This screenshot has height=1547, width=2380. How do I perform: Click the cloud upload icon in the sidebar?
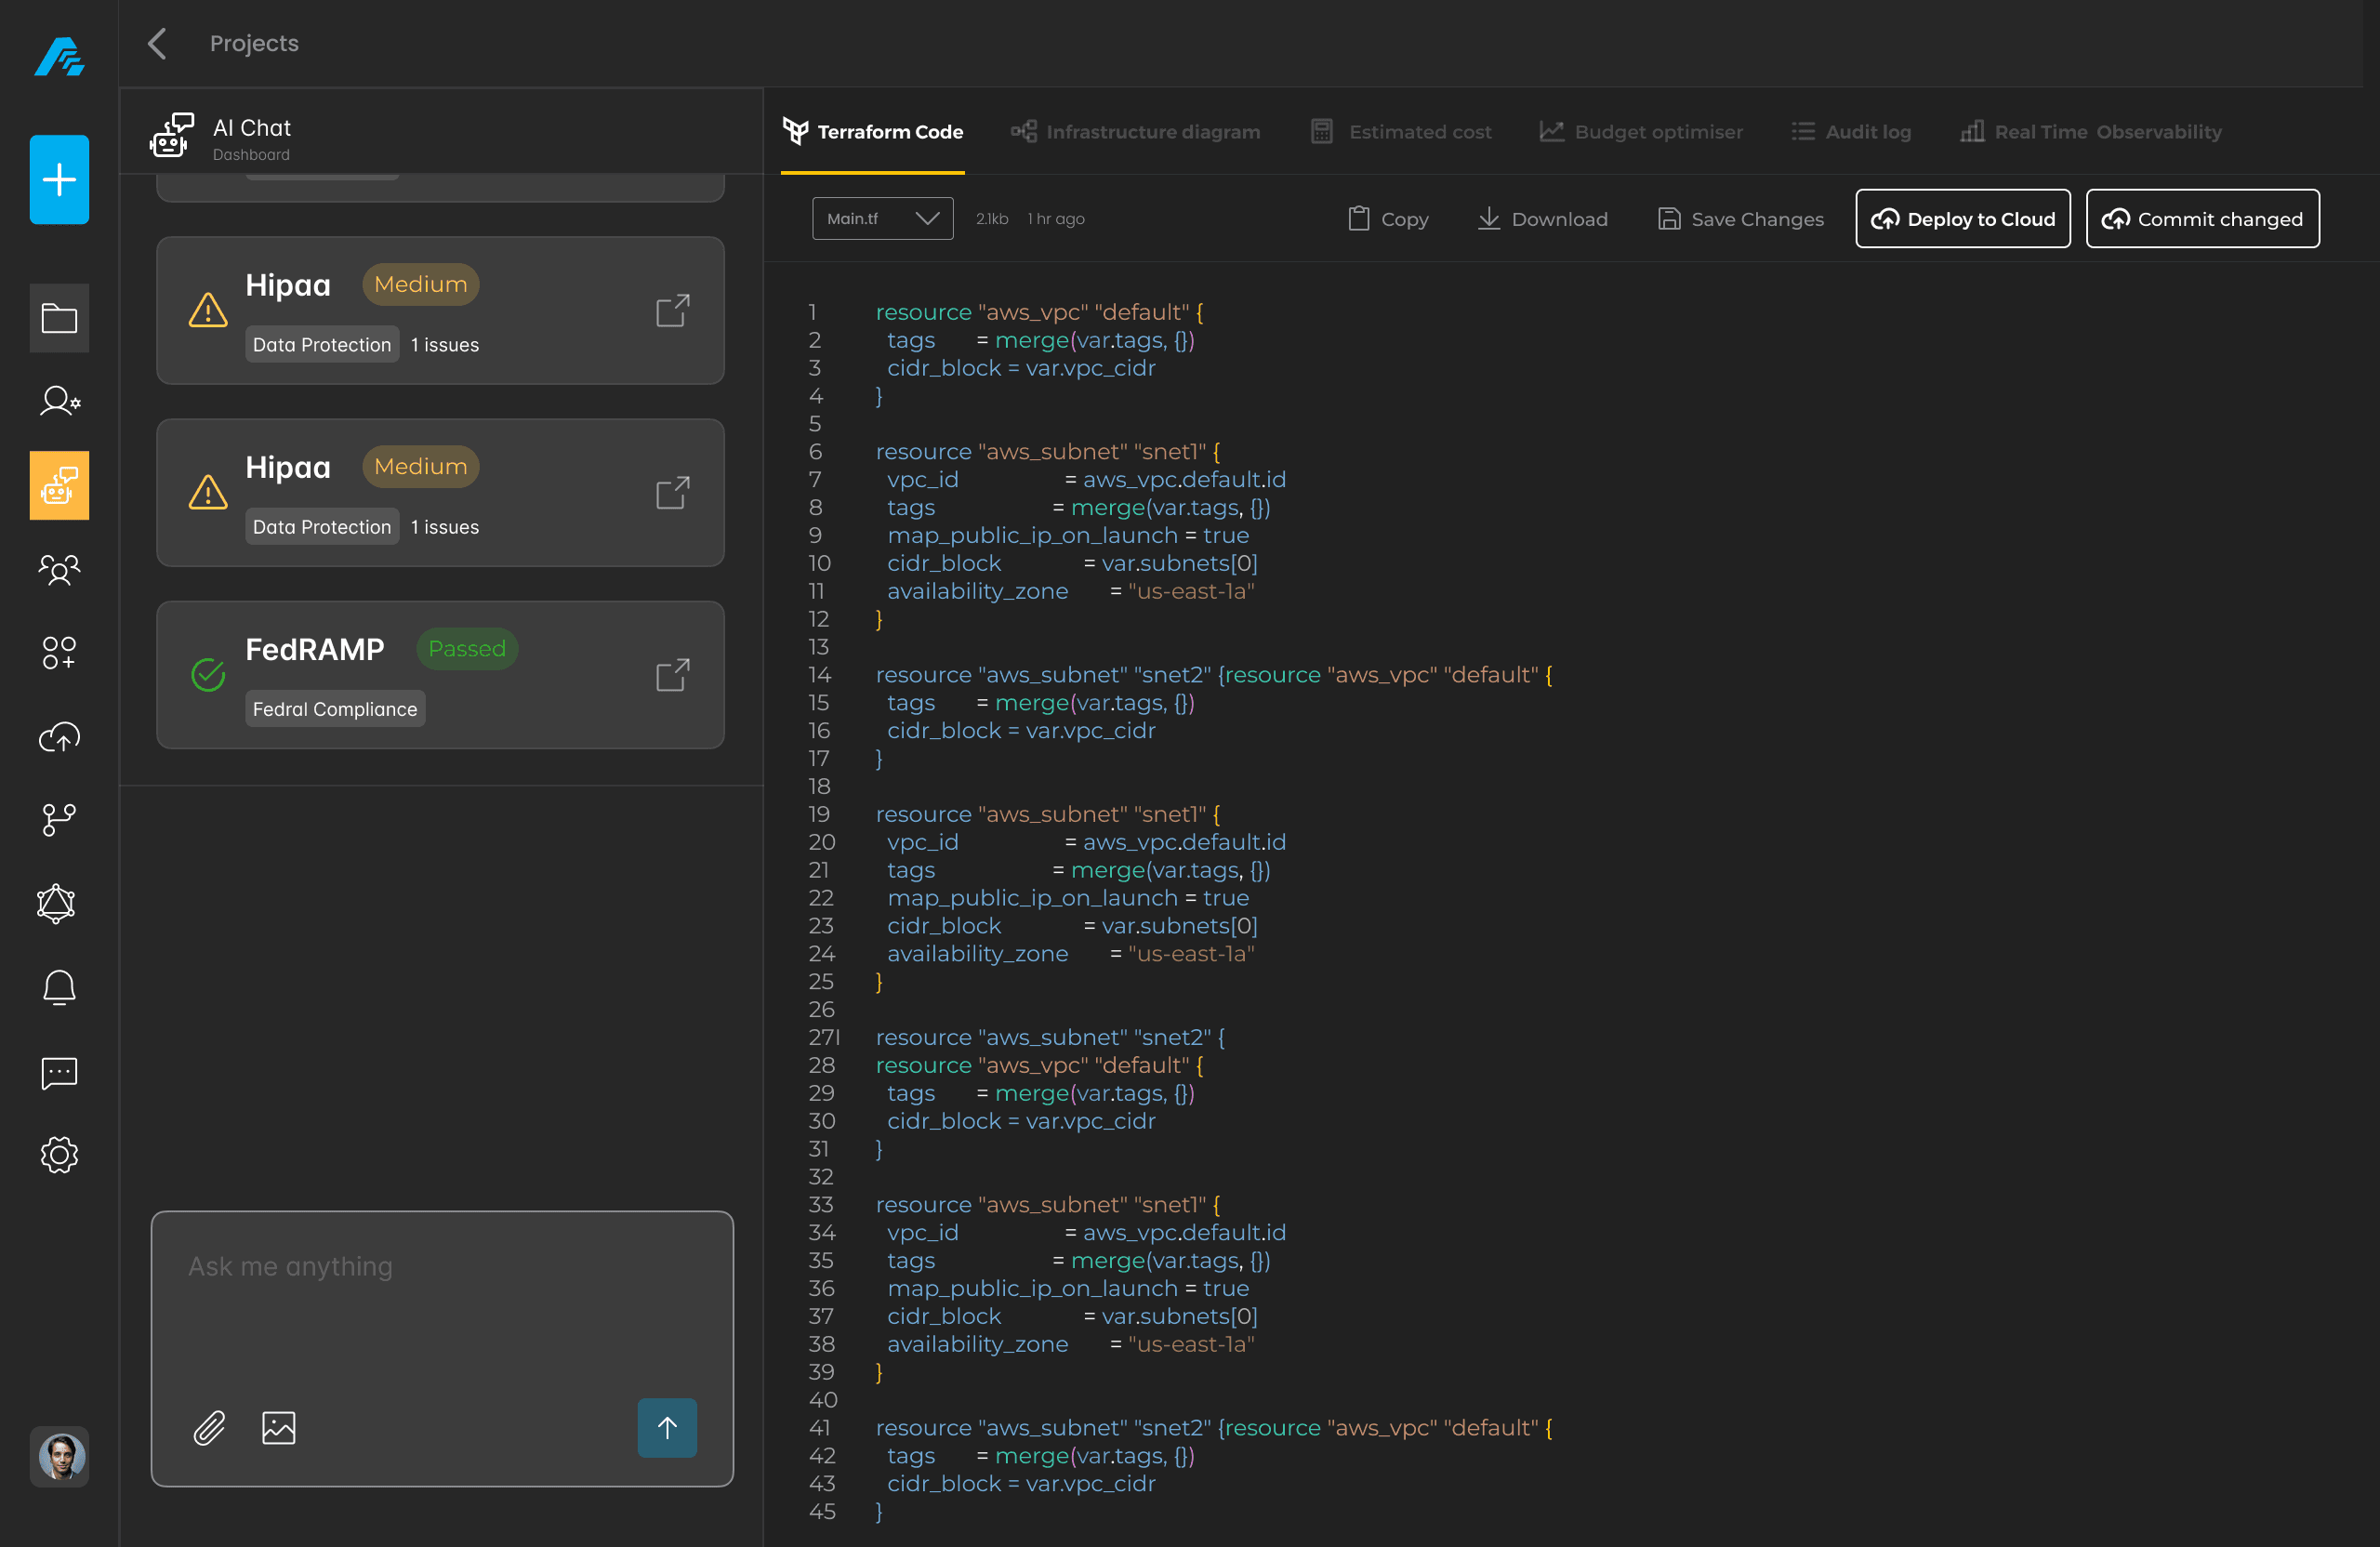pos(59,737)
